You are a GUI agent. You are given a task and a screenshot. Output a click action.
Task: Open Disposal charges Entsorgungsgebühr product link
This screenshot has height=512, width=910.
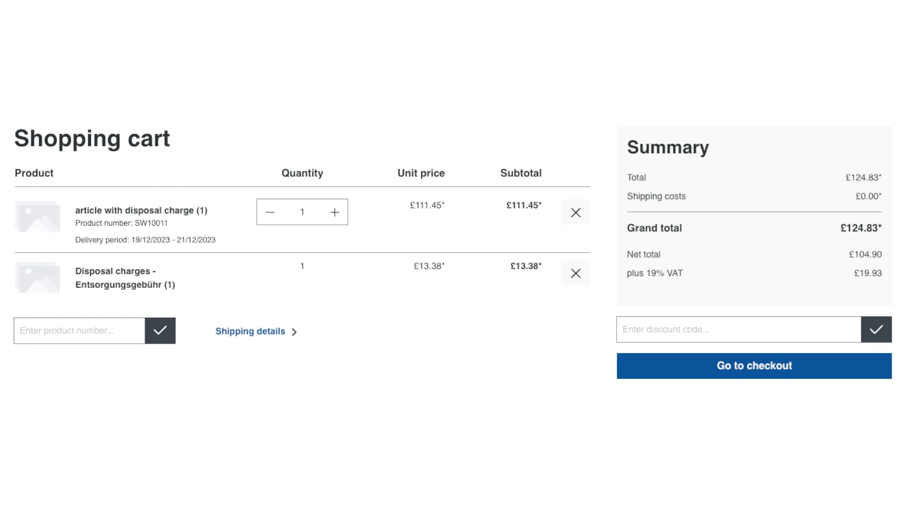pyautogui.click(x=125, y=278)
